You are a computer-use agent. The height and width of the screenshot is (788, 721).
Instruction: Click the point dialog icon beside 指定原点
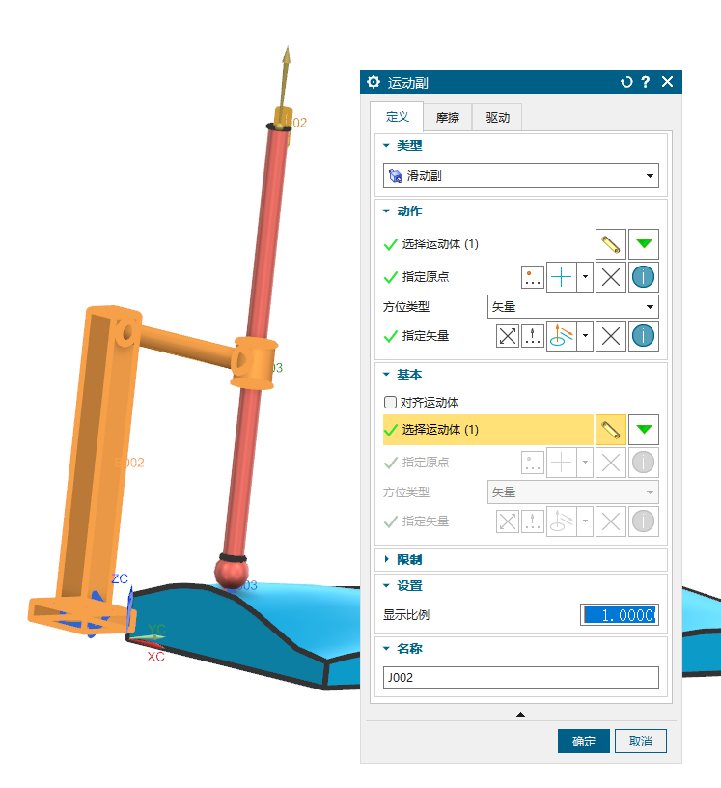(x=533, y=277)
